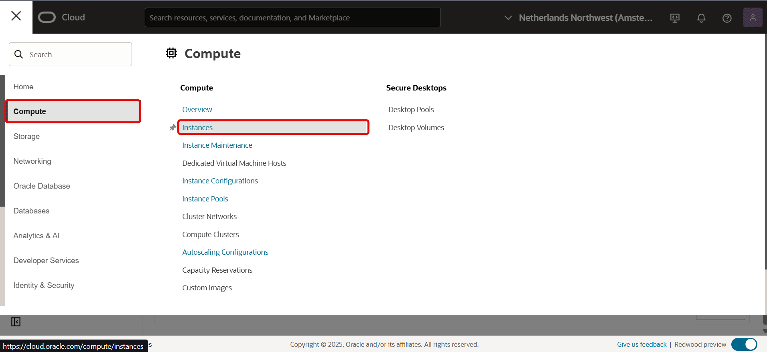
Task: Open the Cloud Shell developer tools icon
Action: coord(675,18)
